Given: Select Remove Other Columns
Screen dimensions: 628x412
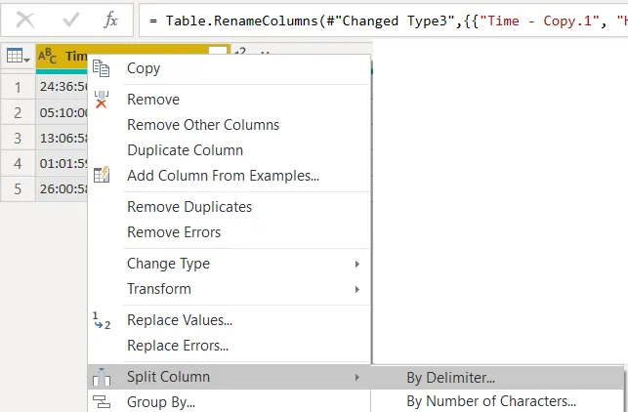Looking at the screenshot, I should pyautogui.click(x=203, y=125).
